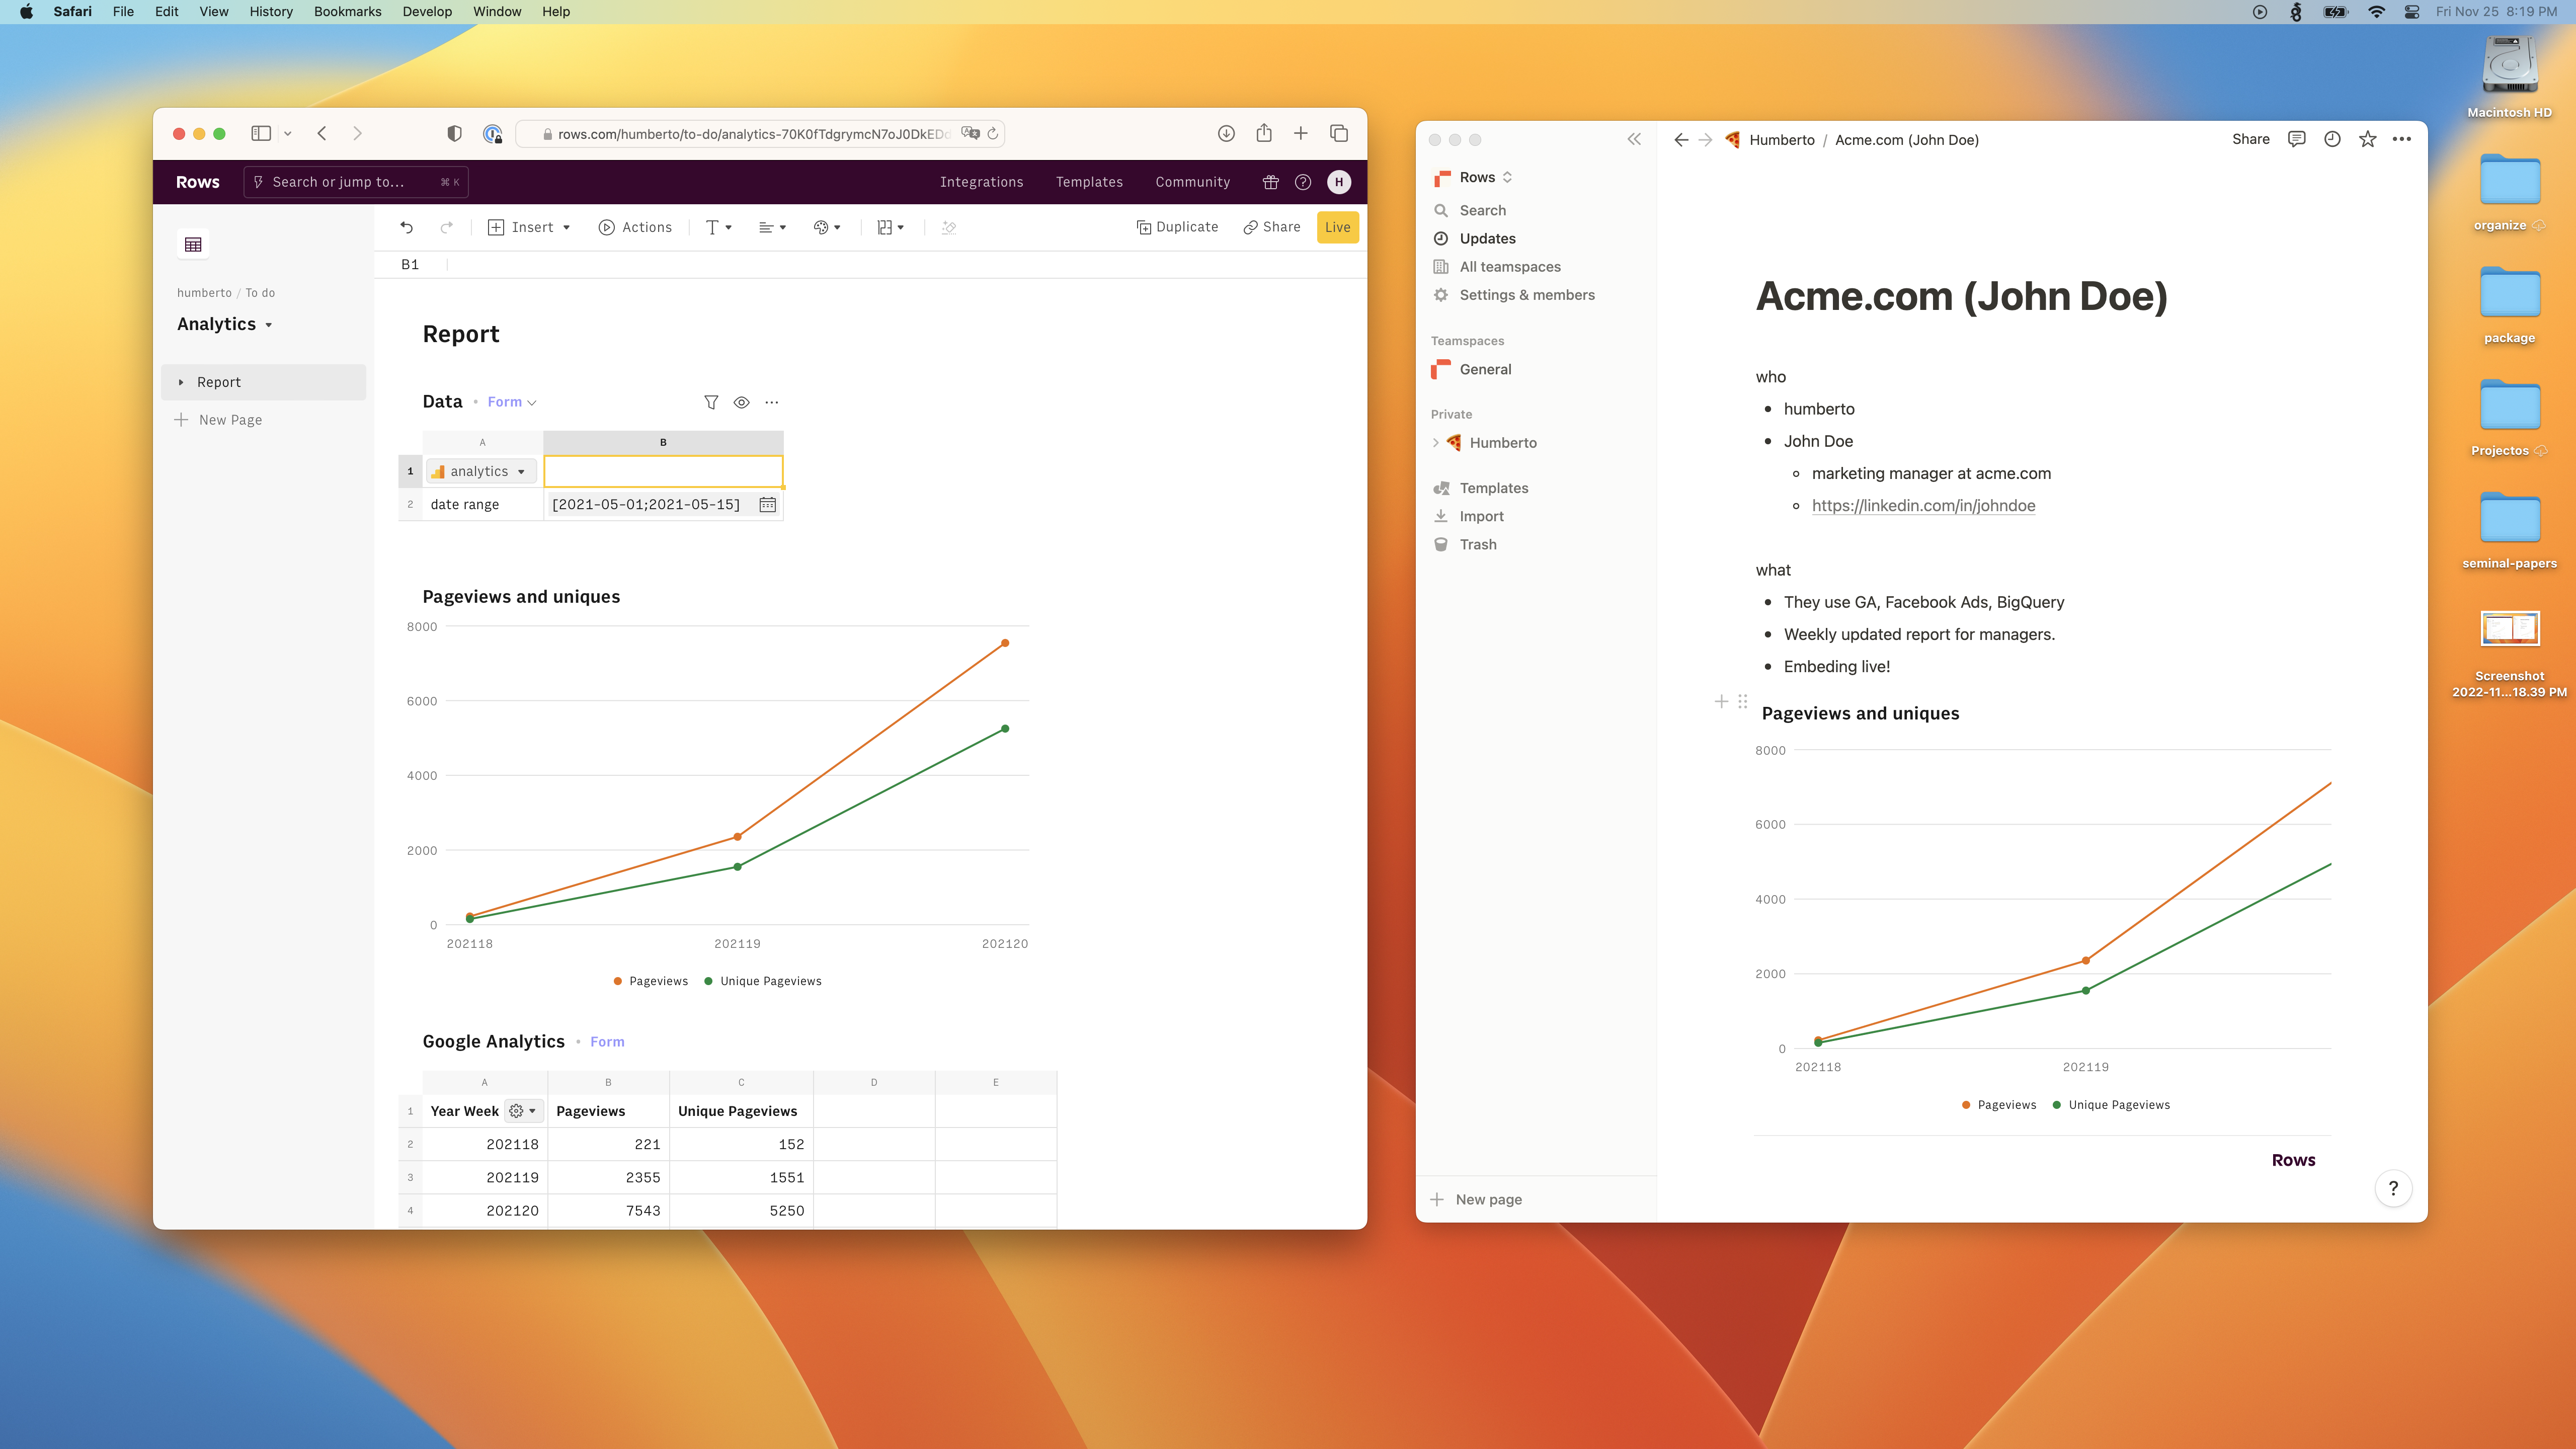Click the filter funnel icon beside Data

711,402
